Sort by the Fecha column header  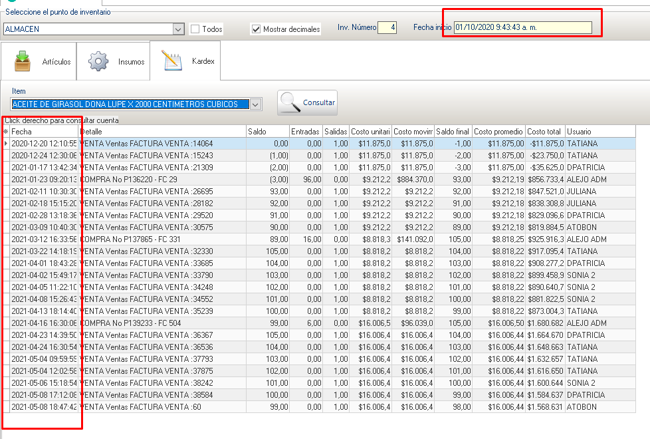[x=43, y=132]
